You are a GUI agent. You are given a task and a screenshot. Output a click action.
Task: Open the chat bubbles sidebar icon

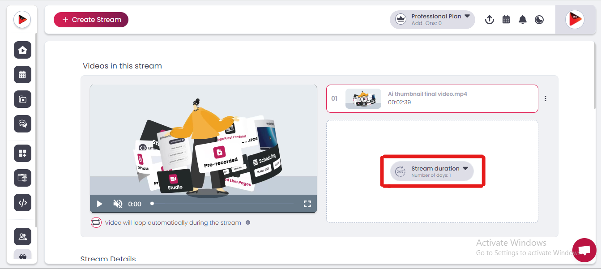tap(22, 124)
